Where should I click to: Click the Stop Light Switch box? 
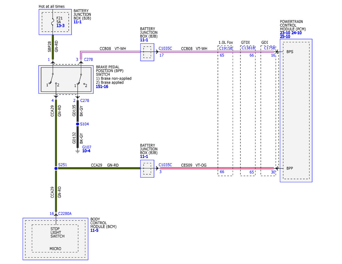(x=55, y=238)
